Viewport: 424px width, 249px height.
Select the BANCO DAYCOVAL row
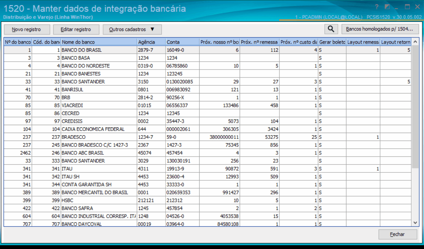point(207,224)
